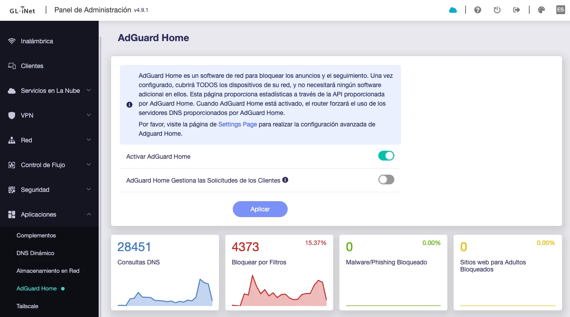Expand the Seguridad menu chevron

click(x=89, y=190)
